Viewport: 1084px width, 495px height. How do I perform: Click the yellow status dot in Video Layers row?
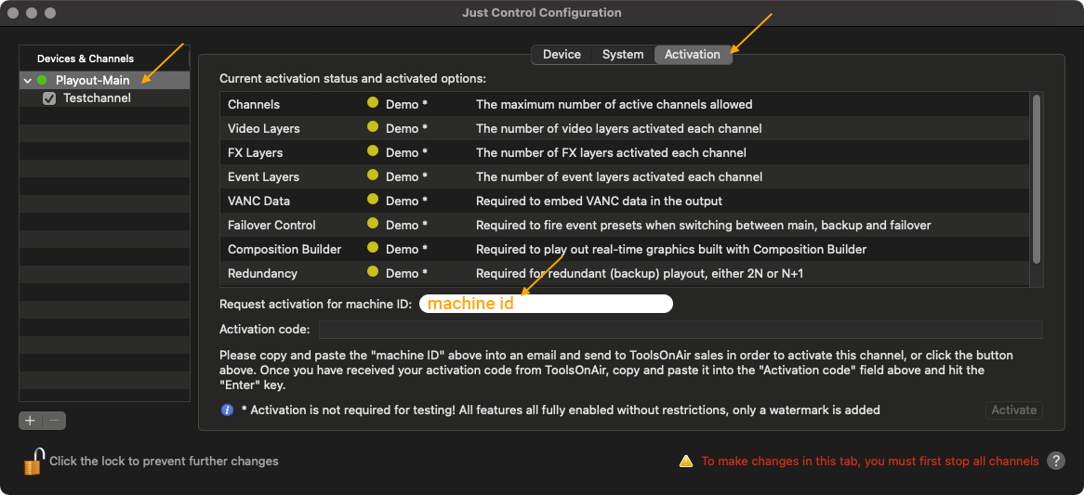tap(374, 128)
